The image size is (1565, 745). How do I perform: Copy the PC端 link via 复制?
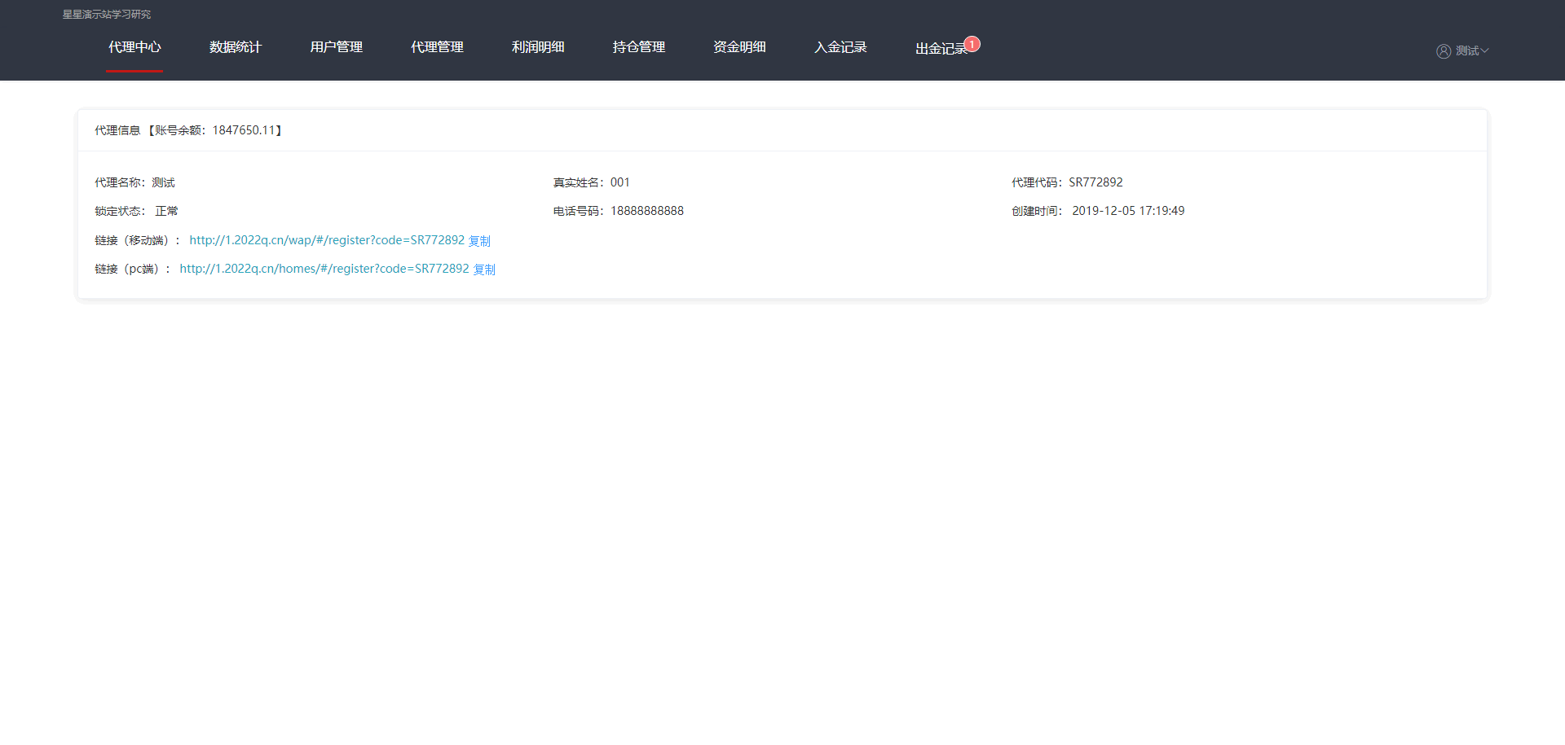point(484,270)
